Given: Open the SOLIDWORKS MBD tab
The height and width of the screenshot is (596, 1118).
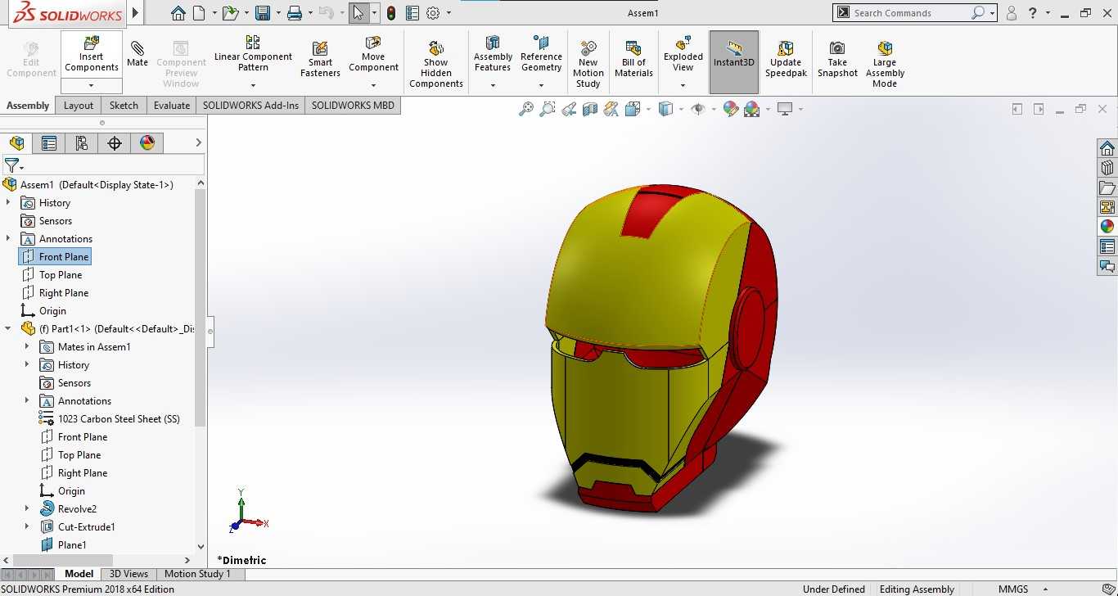Looking at the screenshot, I should point(353,105).
